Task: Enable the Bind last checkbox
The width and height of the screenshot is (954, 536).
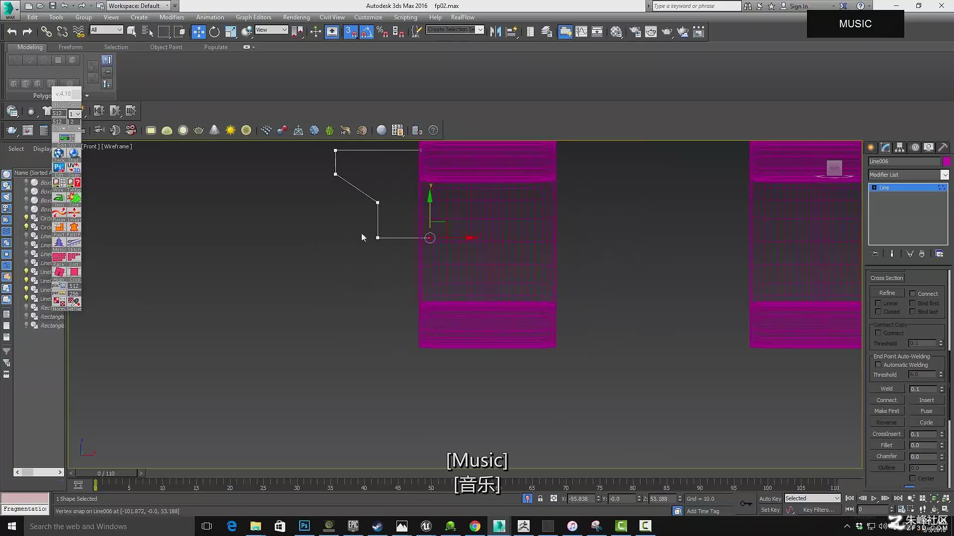Action: pyautogui.click(x=912, y=312)
